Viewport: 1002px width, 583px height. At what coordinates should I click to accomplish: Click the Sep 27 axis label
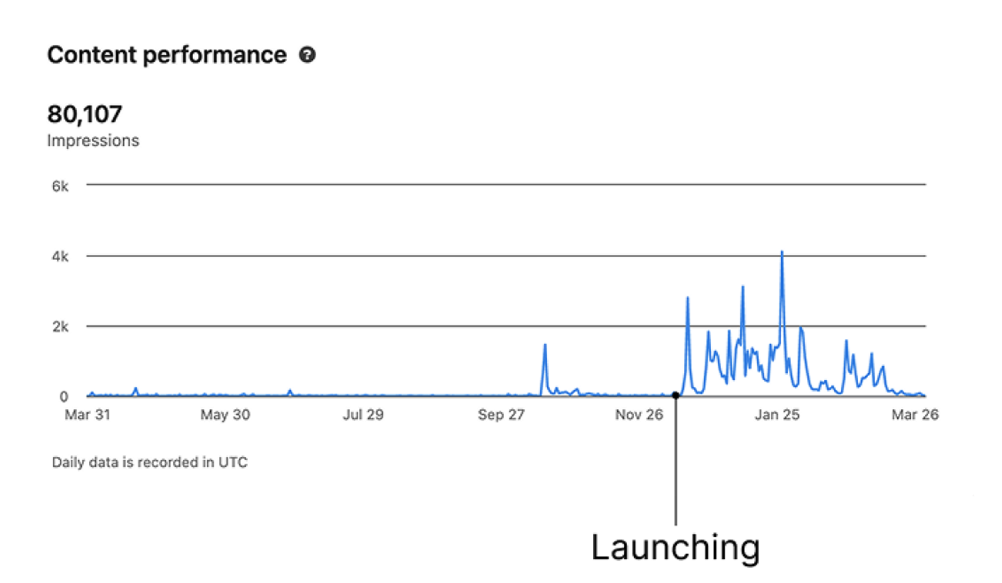tap(501, 415)
